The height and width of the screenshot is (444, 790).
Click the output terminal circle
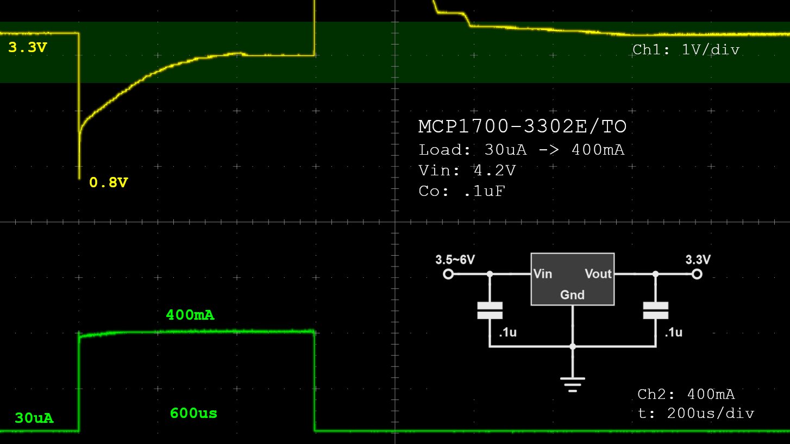(x=697, y=274)
